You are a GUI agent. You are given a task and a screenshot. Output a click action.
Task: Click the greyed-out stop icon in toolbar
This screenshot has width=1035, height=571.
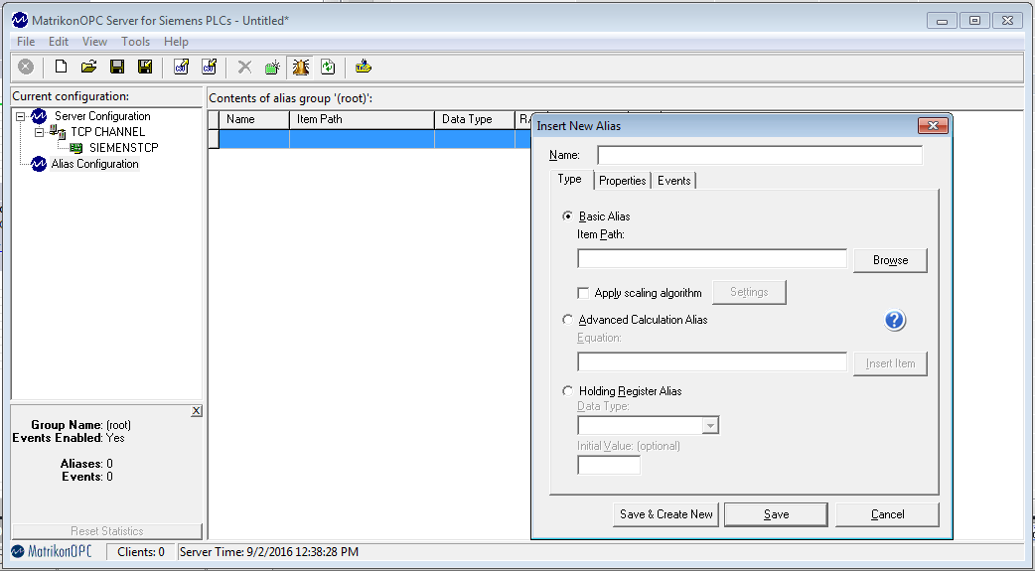click(26, 67)
